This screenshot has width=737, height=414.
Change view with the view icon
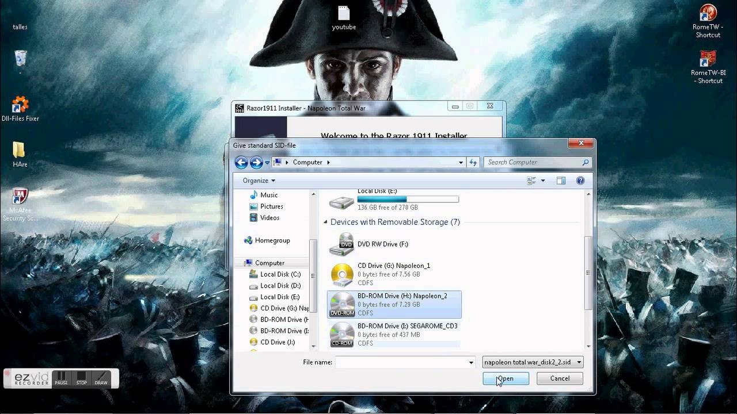tap(531, 181)
